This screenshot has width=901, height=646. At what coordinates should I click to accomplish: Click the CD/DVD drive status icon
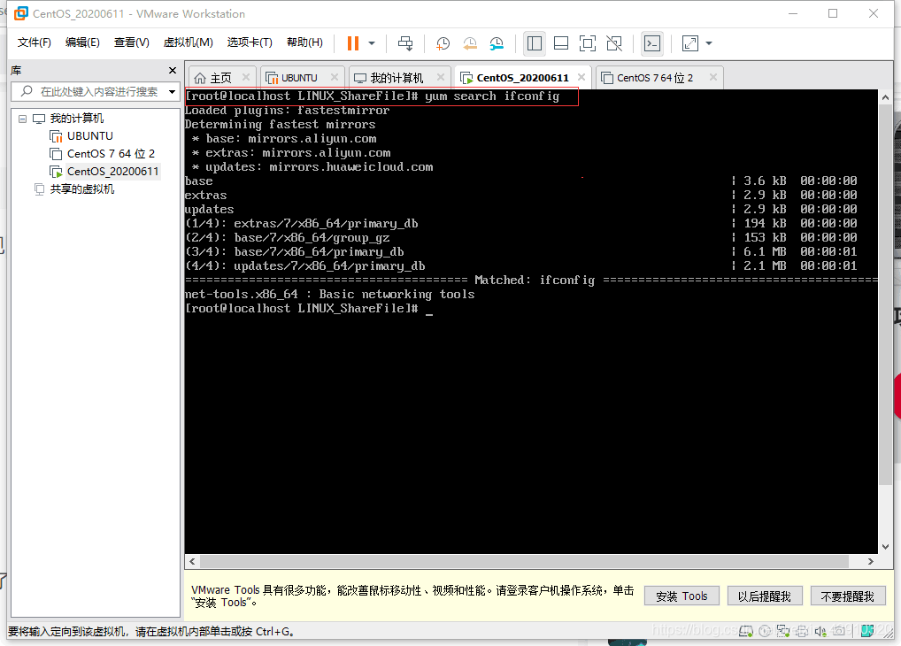click(765, 631)
